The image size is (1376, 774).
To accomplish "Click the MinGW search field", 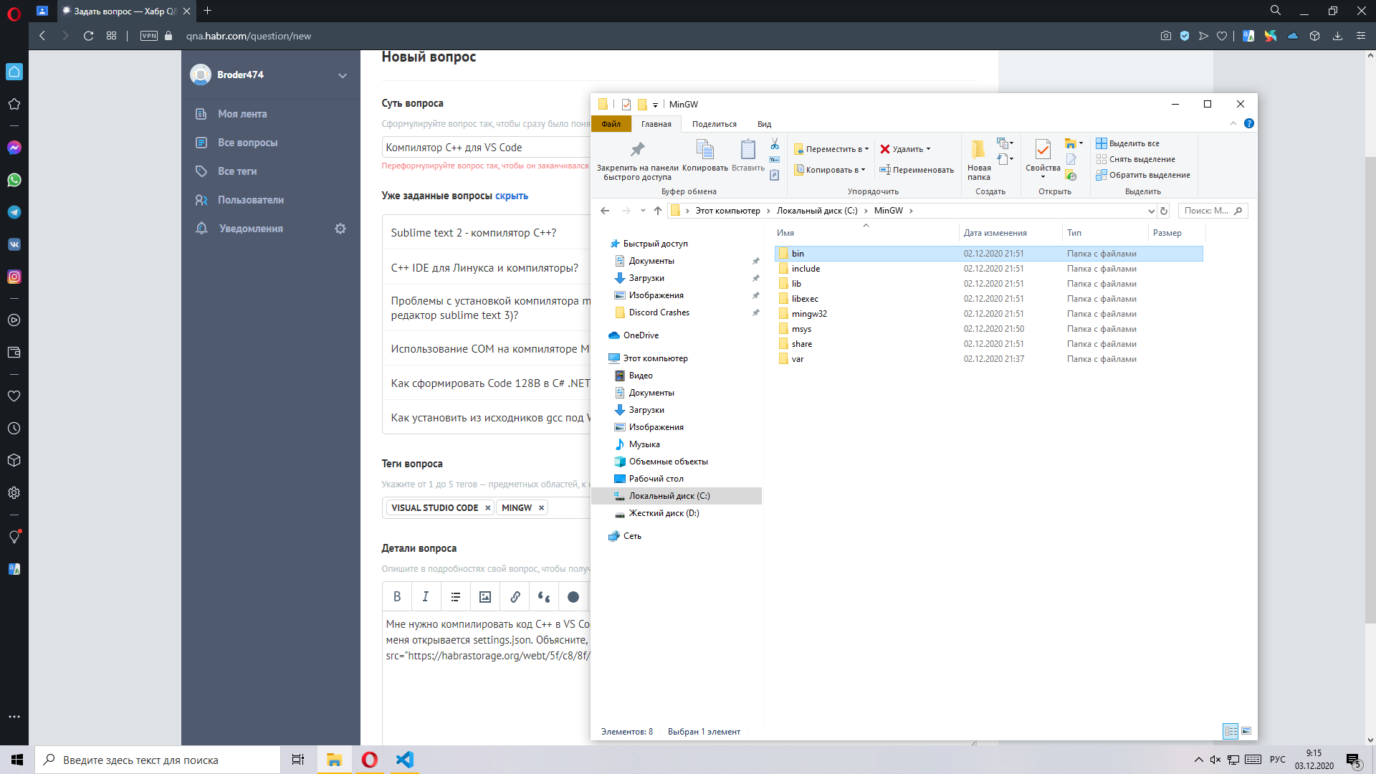I will coord(1213,211).
